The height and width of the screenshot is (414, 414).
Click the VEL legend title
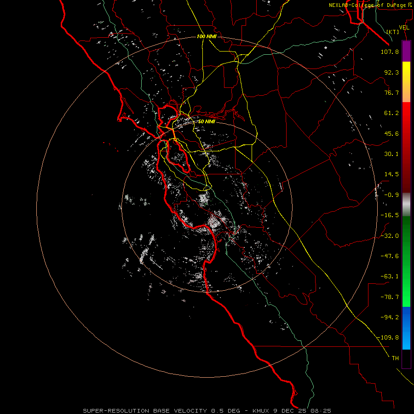pyautogui.click(x=404, y=28)
